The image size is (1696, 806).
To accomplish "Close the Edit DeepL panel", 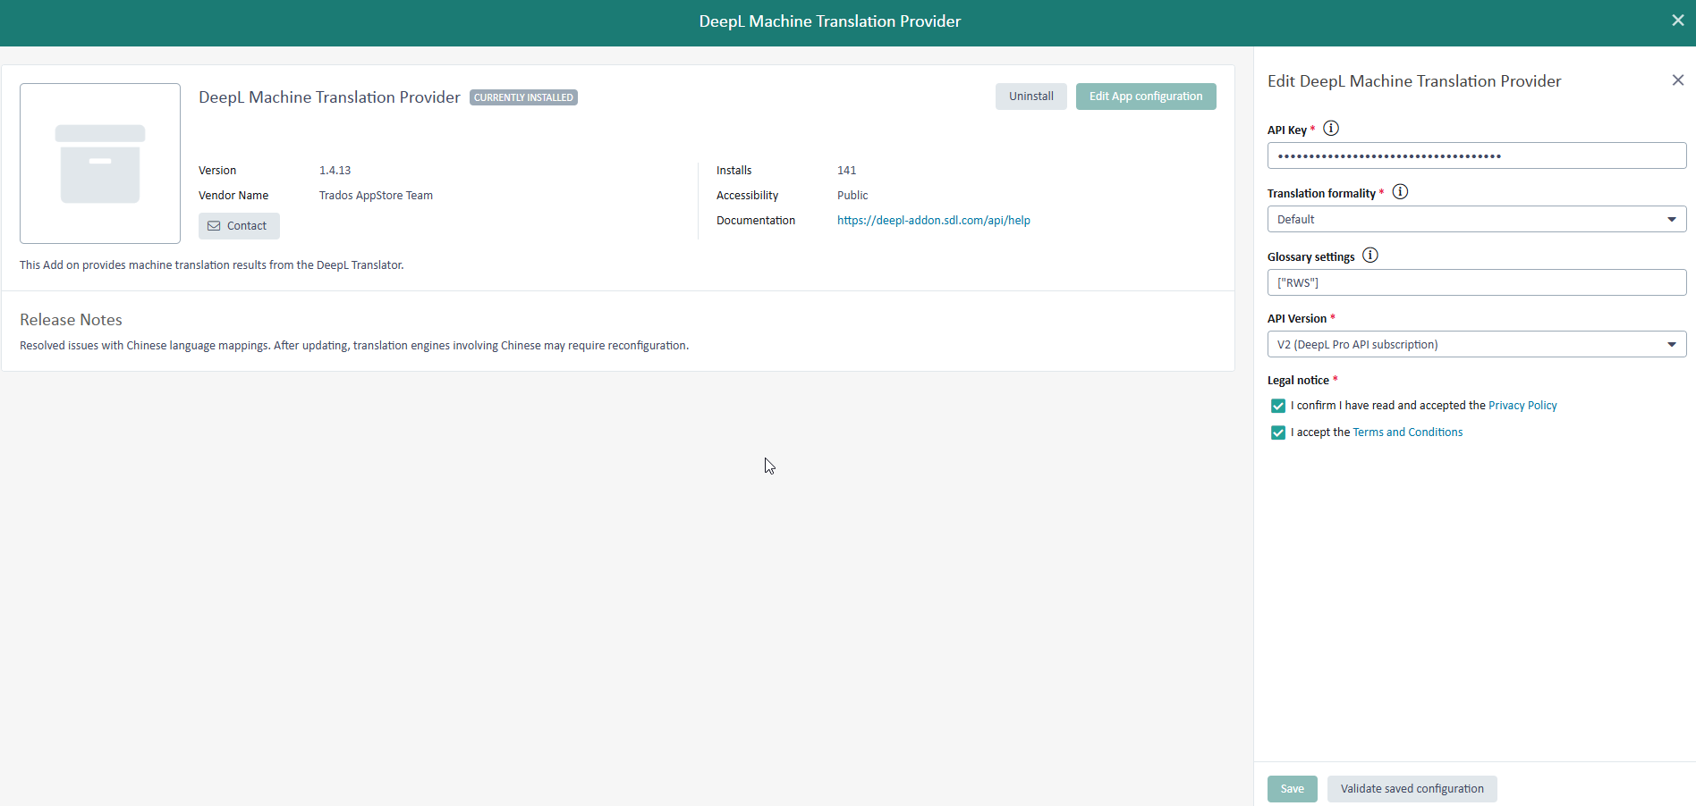I will 1678,80.
